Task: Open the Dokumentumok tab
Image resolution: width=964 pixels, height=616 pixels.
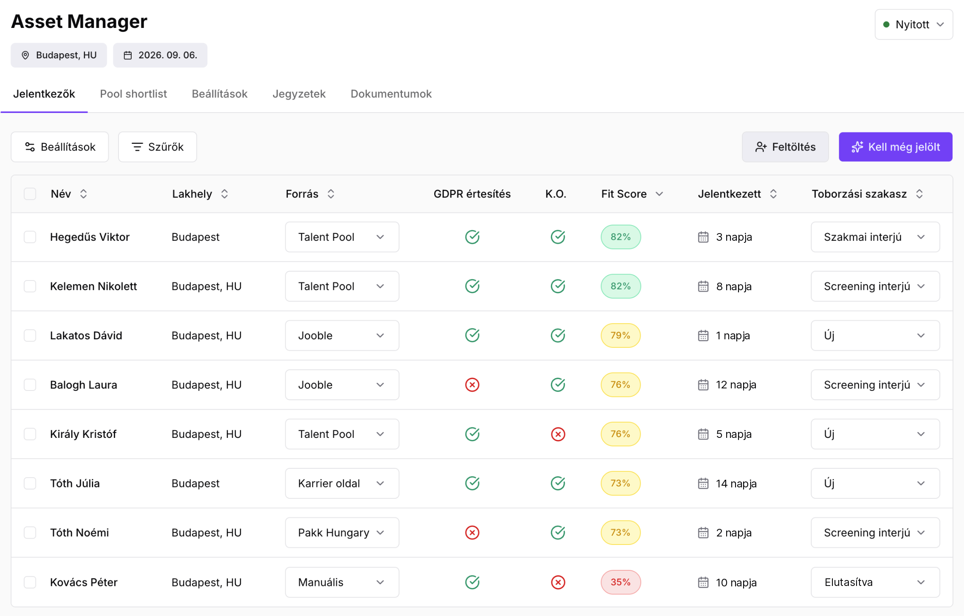Action: (x=391, y=94)
